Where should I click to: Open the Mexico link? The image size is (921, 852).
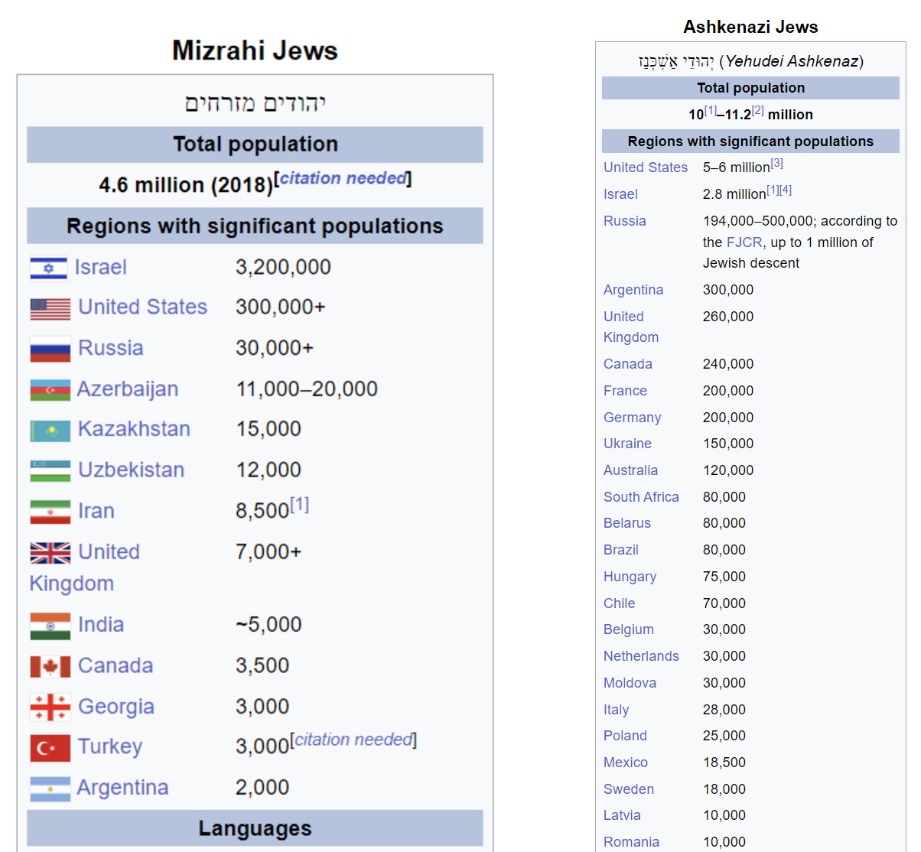click(625, 763)
